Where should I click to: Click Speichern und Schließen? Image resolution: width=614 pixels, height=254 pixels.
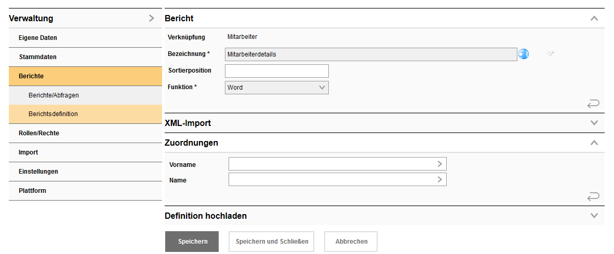272,242
